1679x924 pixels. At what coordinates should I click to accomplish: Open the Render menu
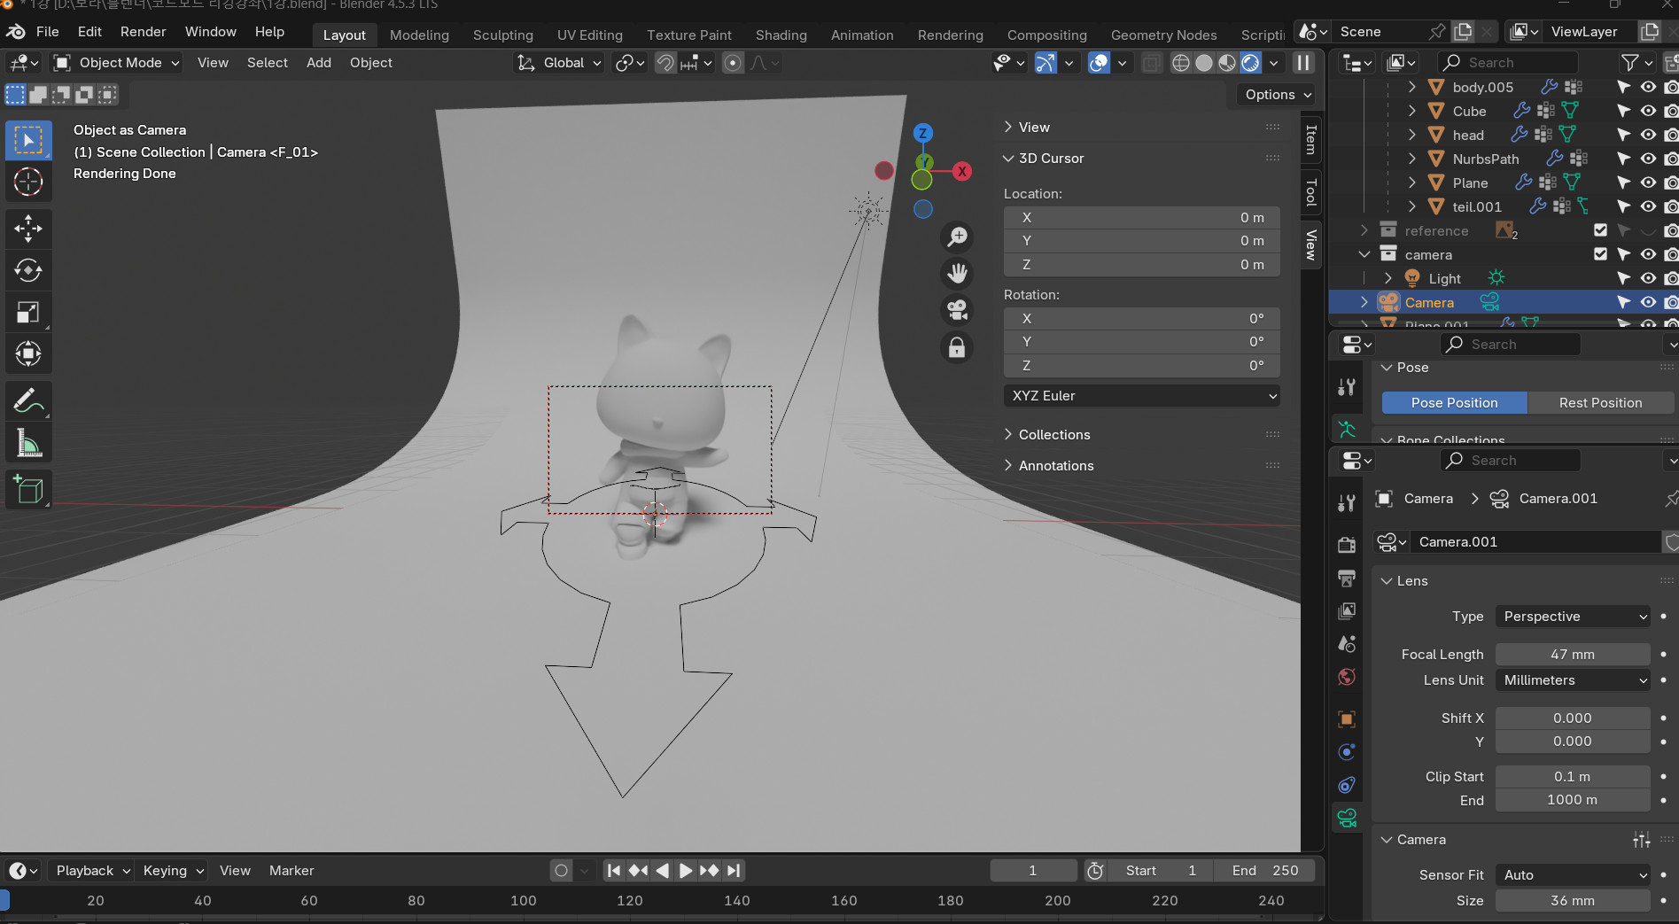point(144,32)
